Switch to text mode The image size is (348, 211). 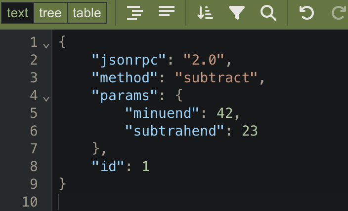click(17, 13)
